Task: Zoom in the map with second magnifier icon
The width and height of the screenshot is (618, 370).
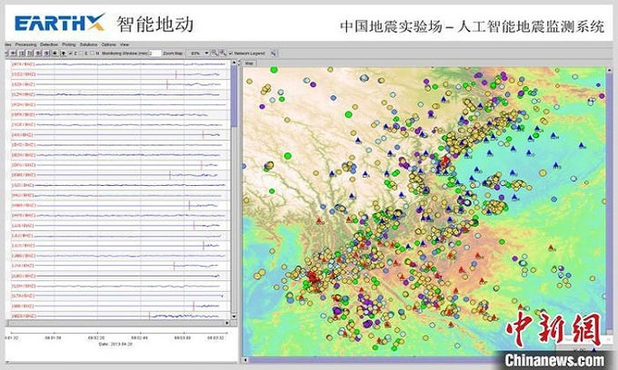Action: click(x=223, y=53)
